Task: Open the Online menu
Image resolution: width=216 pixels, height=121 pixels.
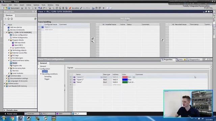Action: [29, 5]
